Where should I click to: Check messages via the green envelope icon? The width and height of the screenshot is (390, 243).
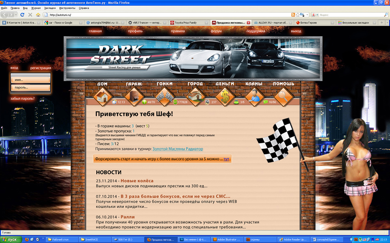266,102
